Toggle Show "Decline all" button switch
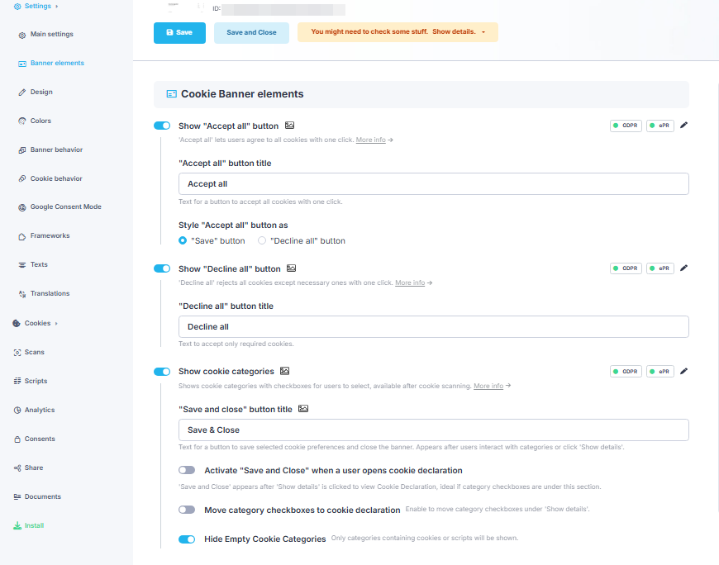This screenshot has height=565, width=719. [162, 268]
